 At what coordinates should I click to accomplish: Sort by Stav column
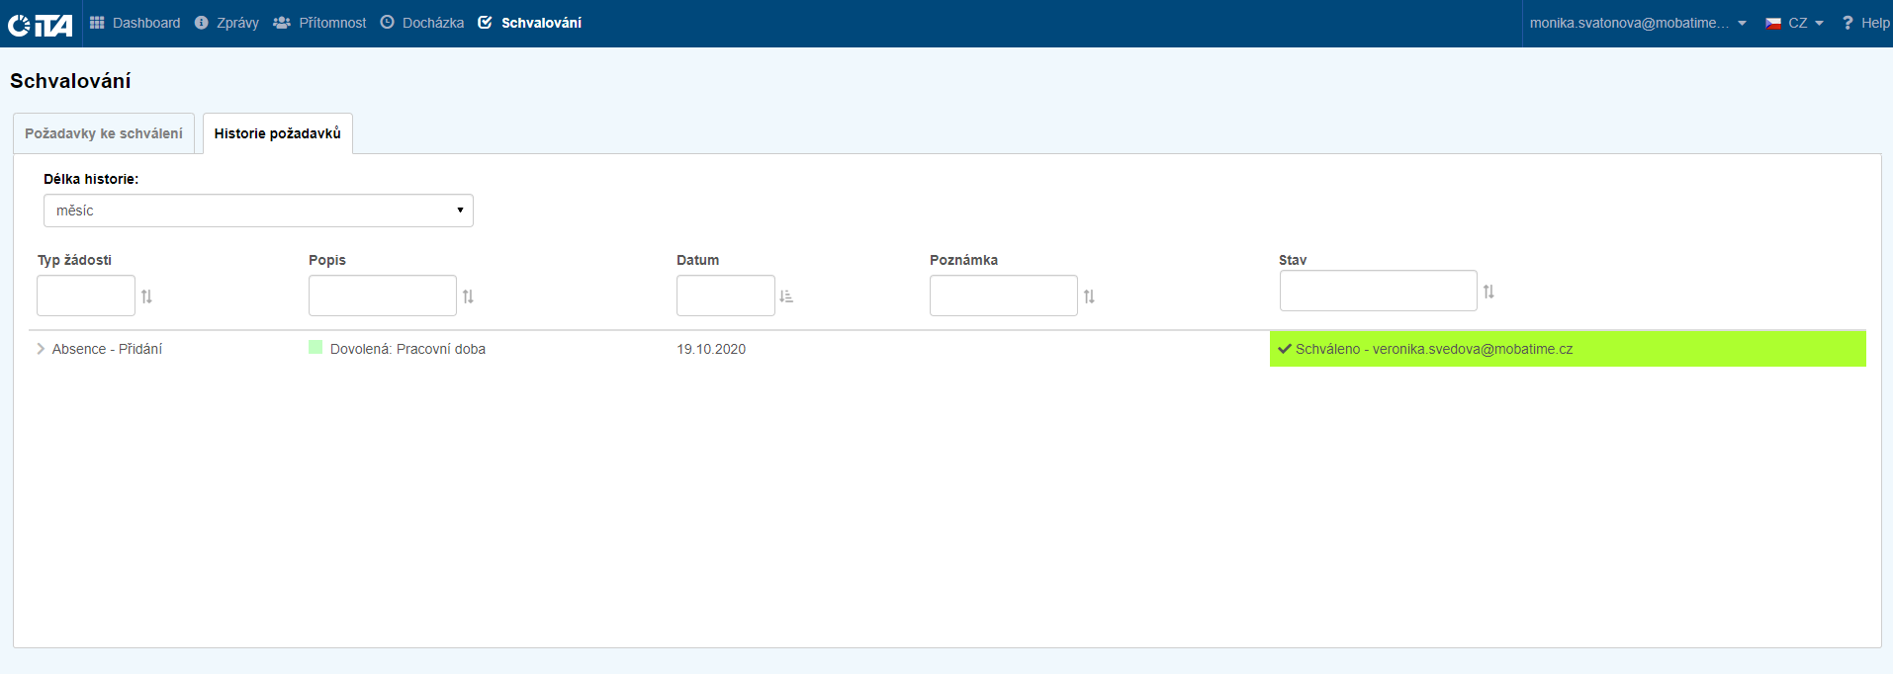click(x=1488, y=292)
